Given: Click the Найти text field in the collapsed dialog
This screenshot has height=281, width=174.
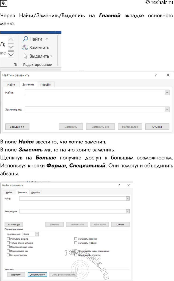Looking at the screenshot, I should 95,92.
